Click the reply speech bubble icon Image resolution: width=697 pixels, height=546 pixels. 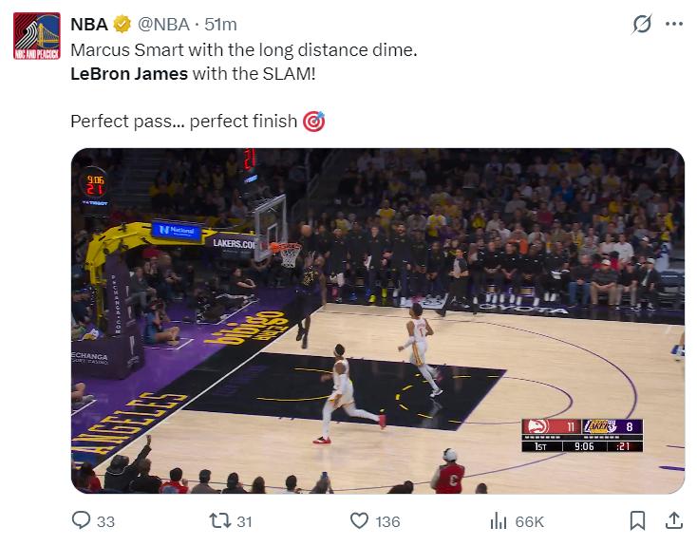click(x=81, y=520)
